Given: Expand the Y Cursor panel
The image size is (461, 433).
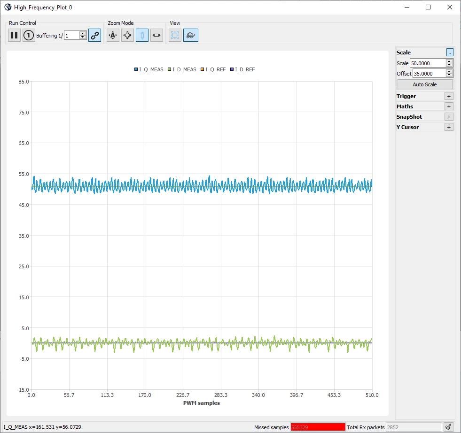Looking at the screenshot, I should [449, 127].
